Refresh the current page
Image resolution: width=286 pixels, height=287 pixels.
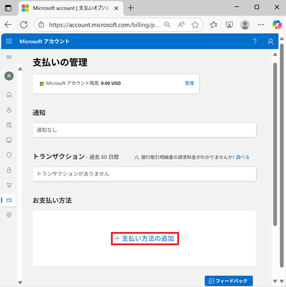[x=24, y=25]
